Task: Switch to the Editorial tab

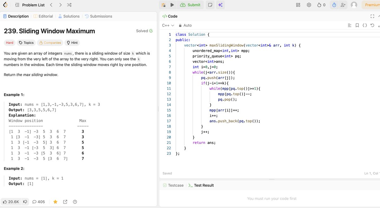Action: tap(43, 16)
